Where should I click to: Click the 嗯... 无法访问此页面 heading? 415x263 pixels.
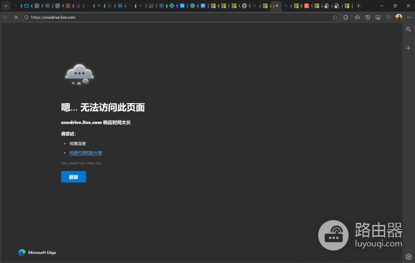102,107
